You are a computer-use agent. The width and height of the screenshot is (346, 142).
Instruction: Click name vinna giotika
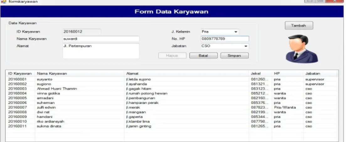click(x=48, y=93)
